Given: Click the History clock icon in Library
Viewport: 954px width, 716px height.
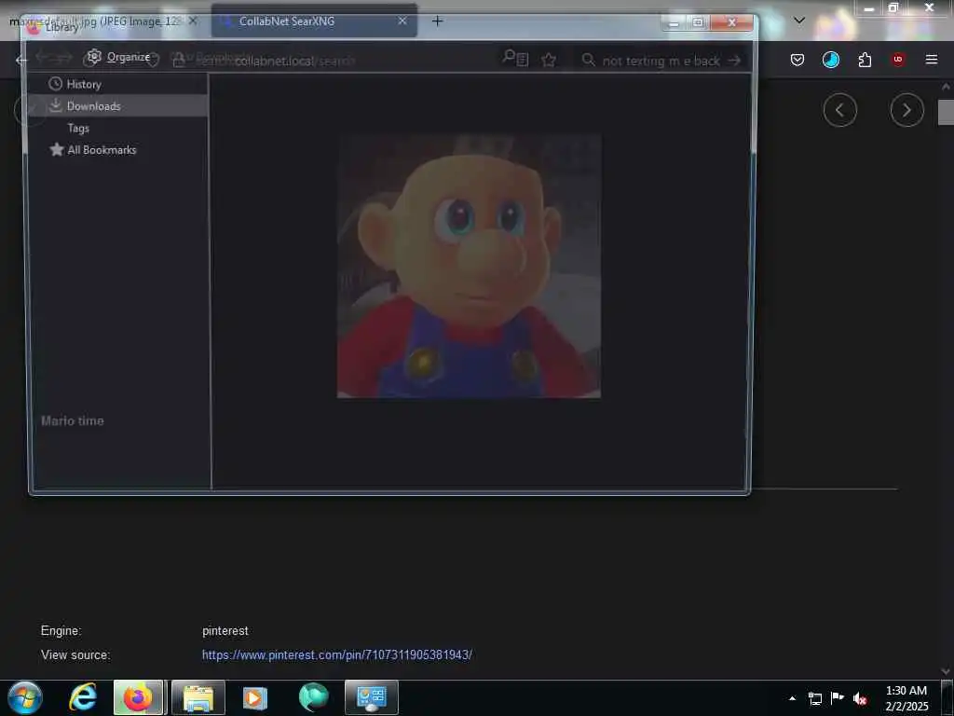Looking at the screenshot, I should click(55, 83).
